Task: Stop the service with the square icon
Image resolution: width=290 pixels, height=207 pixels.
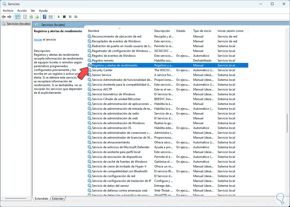Action: click(x=64, y=17)
